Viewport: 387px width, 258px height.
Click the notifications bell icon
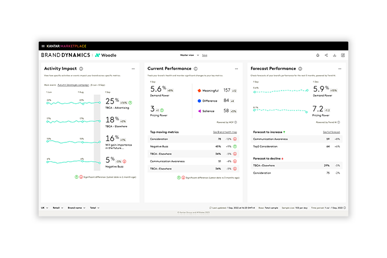click(x=318, y=55)
